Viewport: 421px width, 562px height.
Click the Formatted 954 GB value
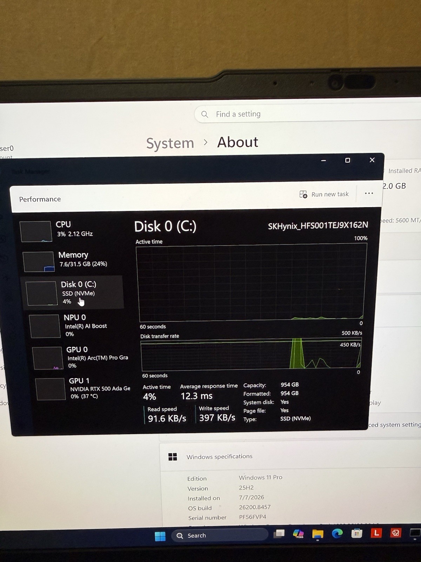(289, 393)
